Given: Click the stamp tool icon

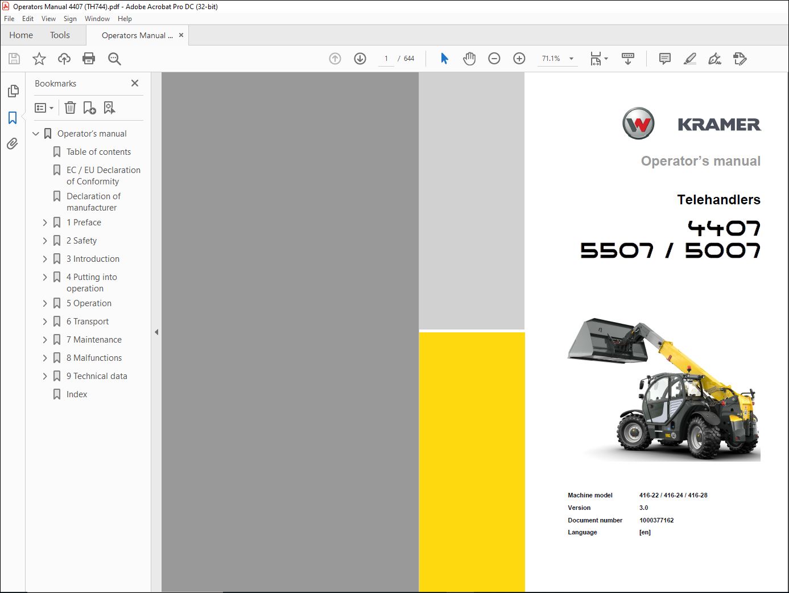Looking at the screenshot, I should pos(740,59).
